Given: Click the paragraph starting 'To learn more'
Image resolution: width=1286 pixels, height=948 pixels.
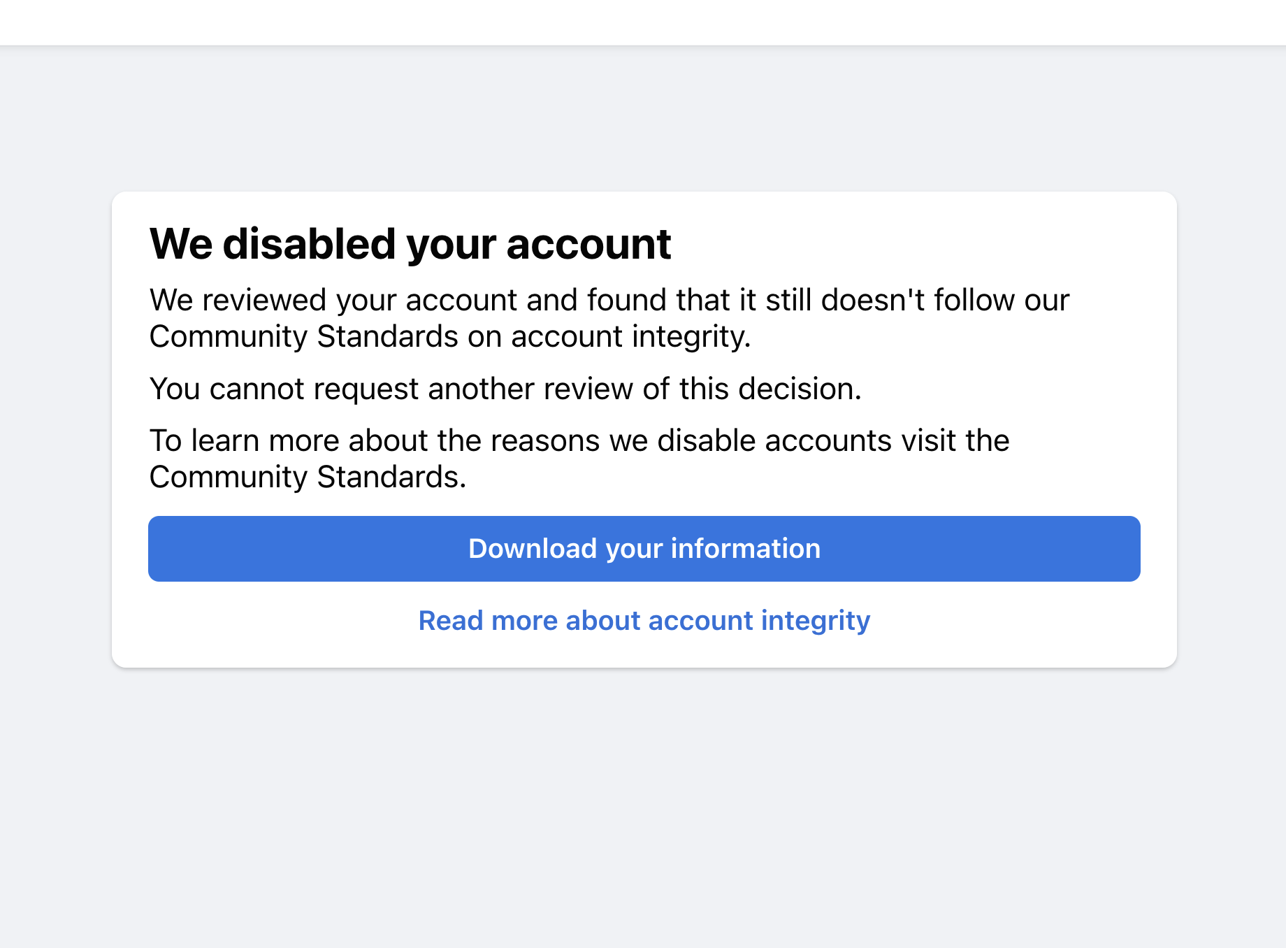Looking at the screenshot, I should pyautogui.click(x=579, y=459).
